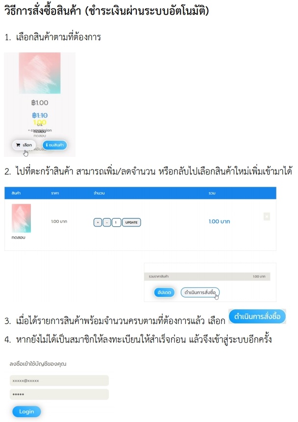Viewport: 298px width, 422px height.
Task: Click the solid blue ดำเนินการสั่งซื้อ button in step 3
Action: 257,316
